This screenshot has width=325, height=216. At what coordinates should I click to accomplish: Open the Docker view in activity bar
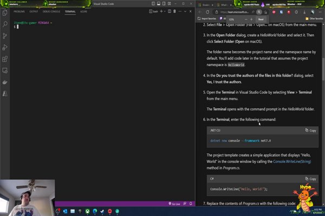coord(5,82)
